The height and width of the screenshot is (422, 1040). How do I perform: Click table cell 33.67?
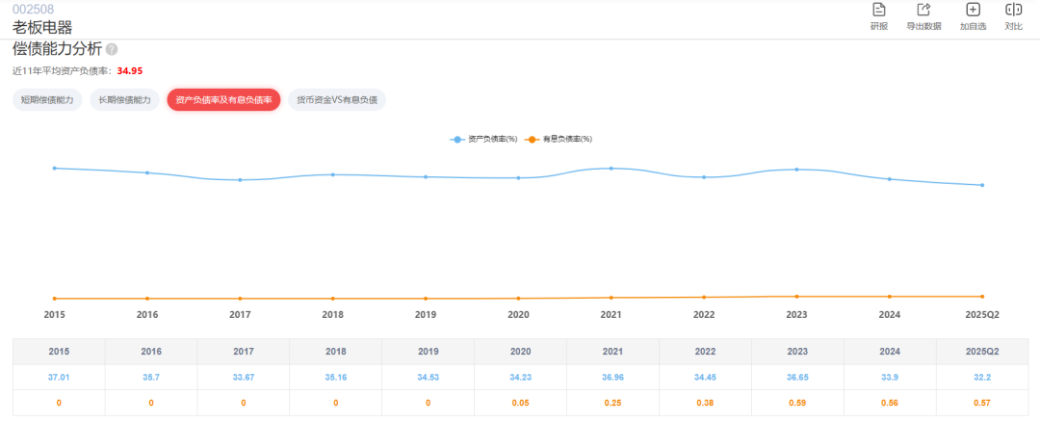click(244, 377)
